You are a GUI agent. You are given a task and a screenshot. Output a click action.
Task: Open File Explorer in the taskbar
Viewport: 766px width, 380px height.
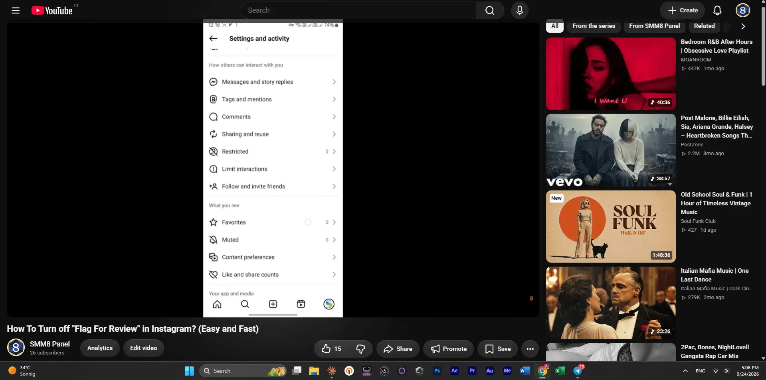point(314,371)
